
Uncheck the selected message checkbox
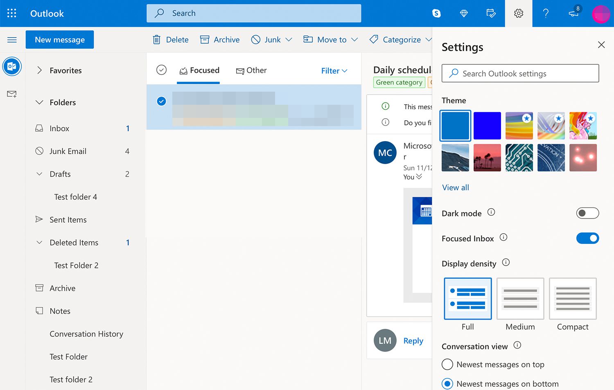(162, 101)
